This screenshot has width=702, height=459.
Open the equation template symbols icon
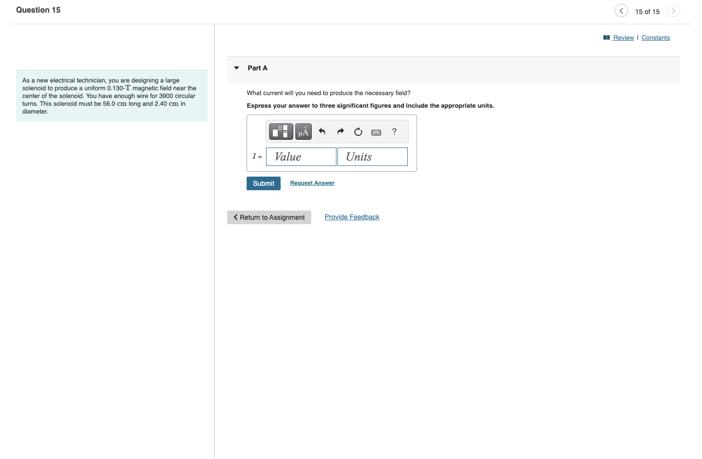tap(280, 131)
